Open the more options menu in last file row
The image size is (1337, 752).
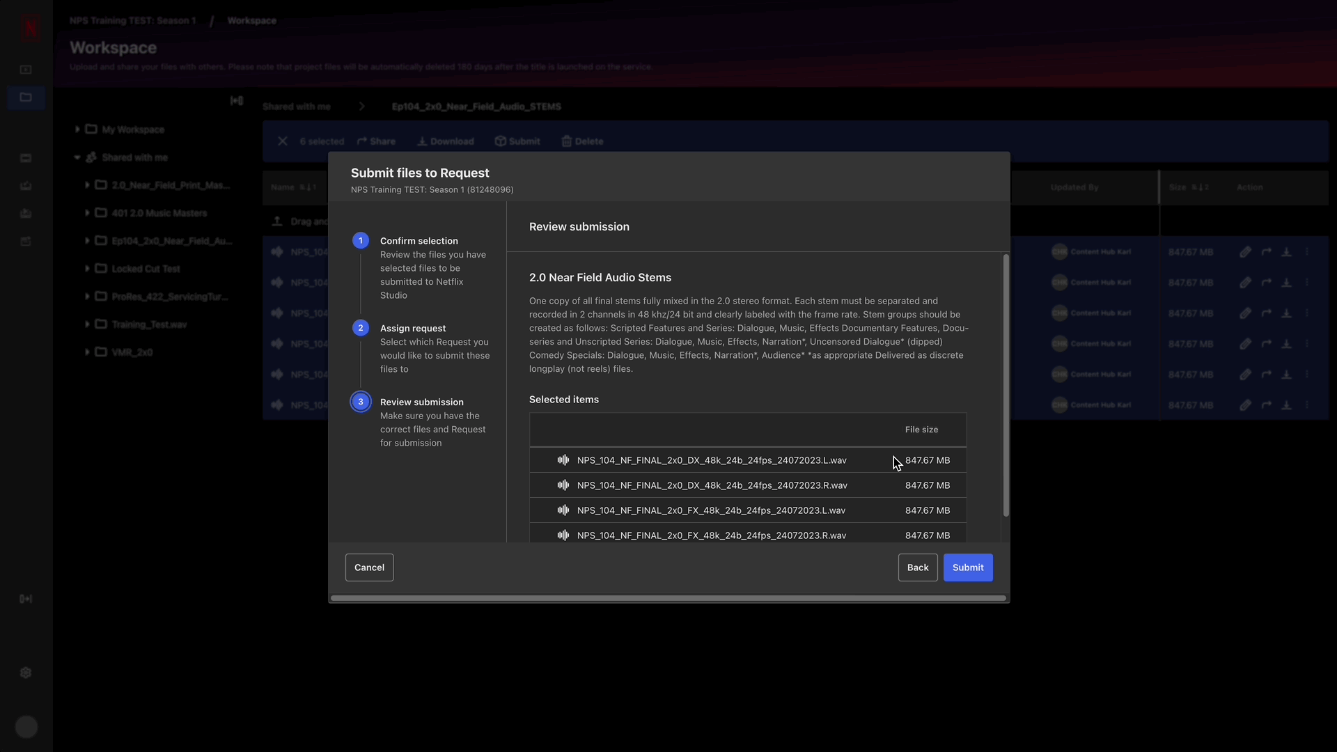[1307, 405]
